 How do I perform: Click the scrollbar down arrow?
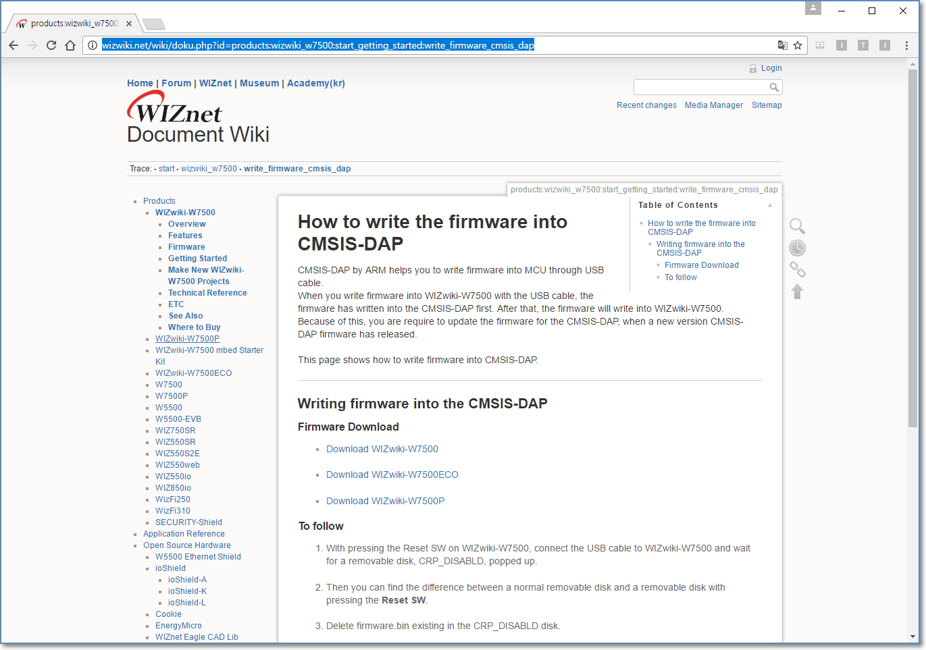pos(912,637)
